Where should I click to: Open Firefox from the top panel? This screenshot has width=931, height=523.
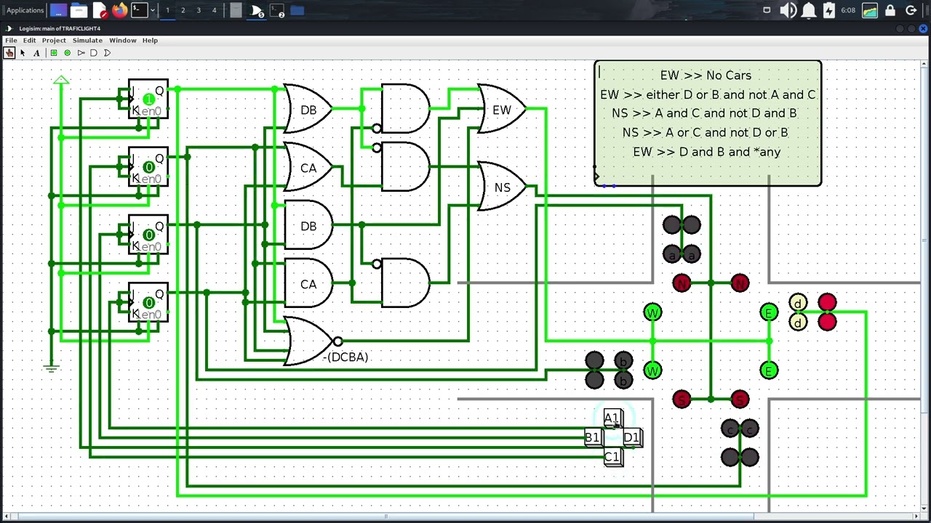tap(119, 10)
